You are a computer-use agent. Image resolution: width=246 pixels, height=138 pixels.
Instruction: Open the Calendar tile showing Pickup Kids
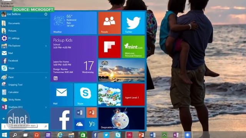click(x=73, y=59)
